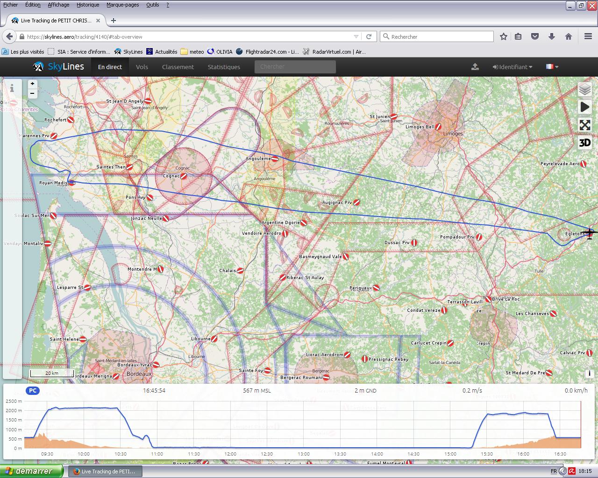Open the OLIVIA bookmark
Viewport: 598px width, 478px height.
tap(220, 52)
